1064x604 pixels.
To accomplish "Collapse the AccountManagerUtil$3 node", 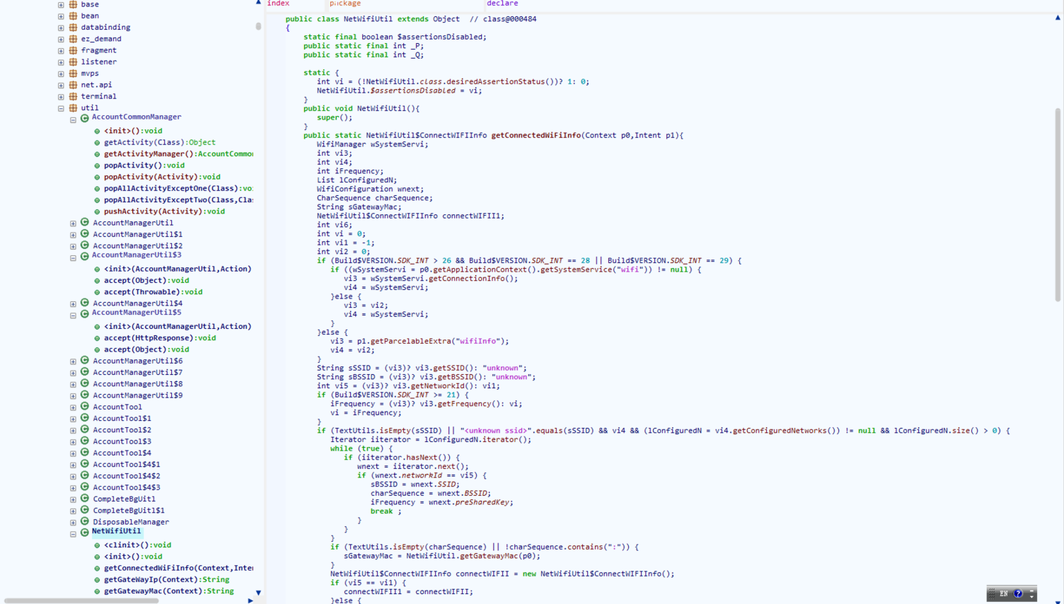I will point(73,257).
